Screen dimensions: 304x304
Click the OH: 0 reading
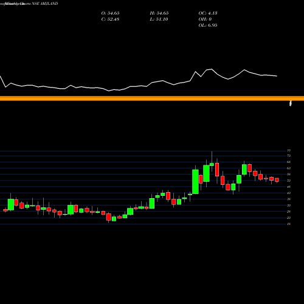coord(205,19)
